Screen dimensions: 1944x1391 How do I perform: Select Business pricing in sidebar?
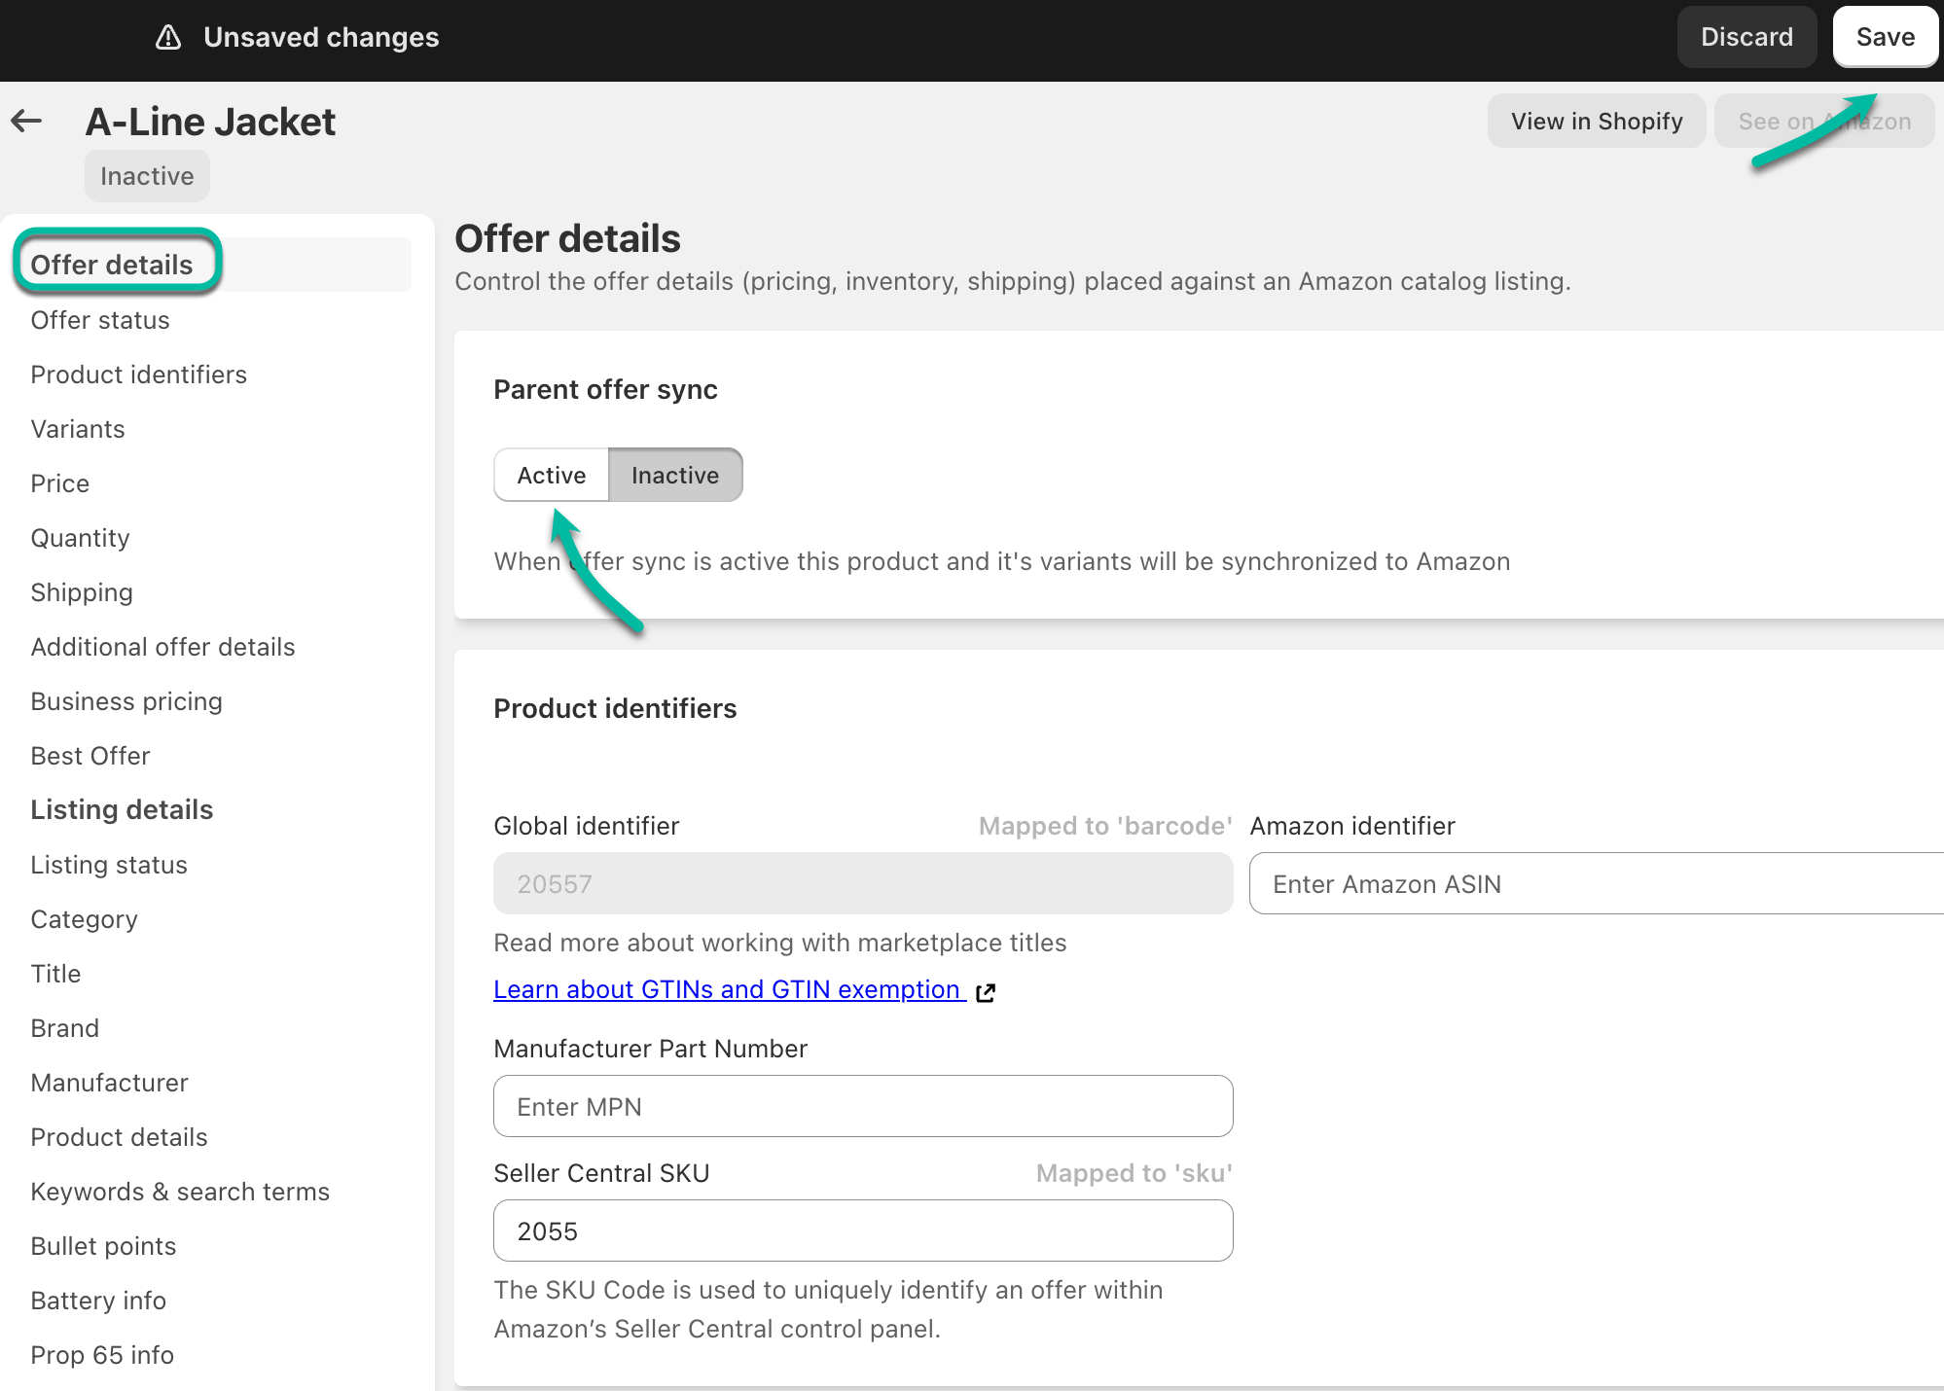(126, 701)
